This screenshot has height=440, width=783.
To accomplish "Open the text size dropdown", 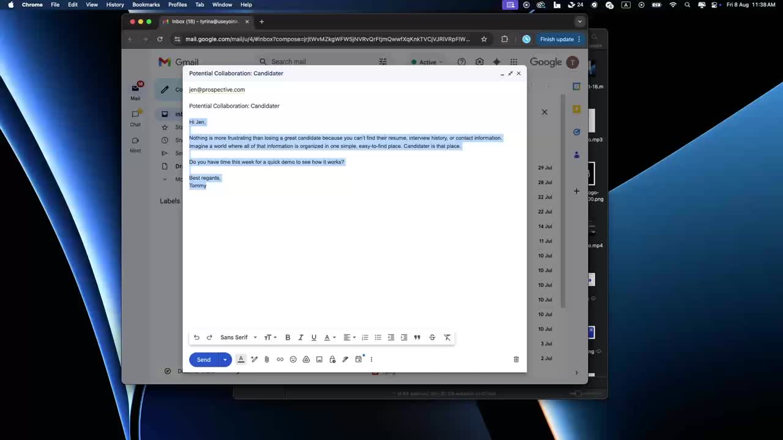I will coord(270,337).
